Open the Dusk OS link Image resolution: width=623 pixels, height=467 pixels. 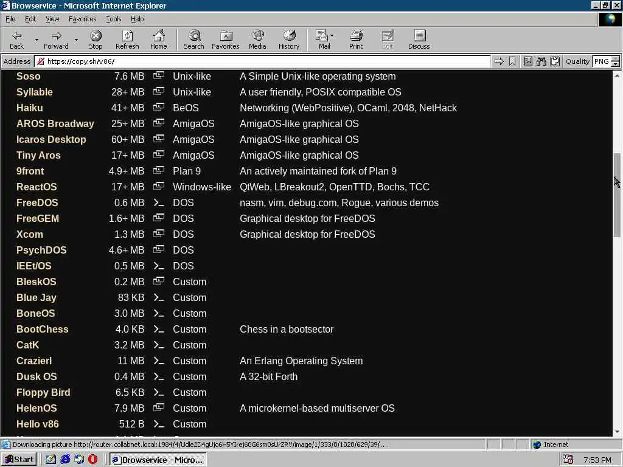(37, 377)
